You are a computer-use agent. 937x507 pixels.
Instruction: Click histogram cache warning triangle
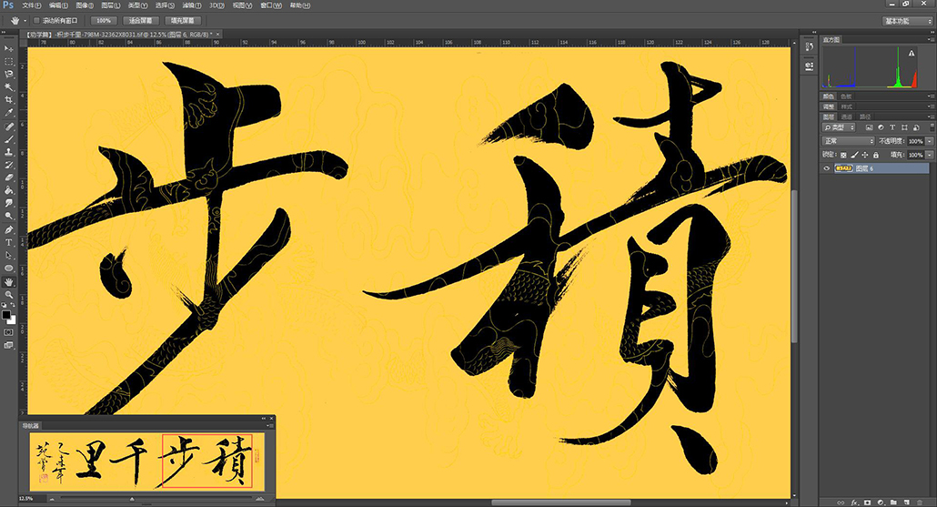(912, 53)
